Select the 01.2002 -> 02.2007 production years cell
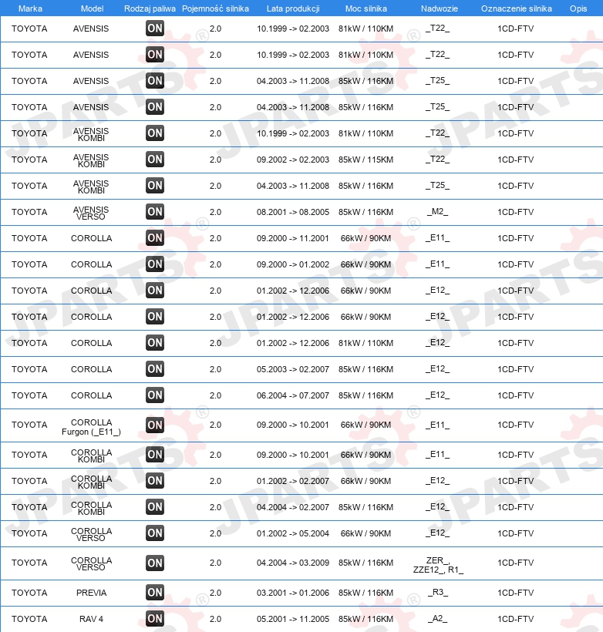 coord(293,481)
